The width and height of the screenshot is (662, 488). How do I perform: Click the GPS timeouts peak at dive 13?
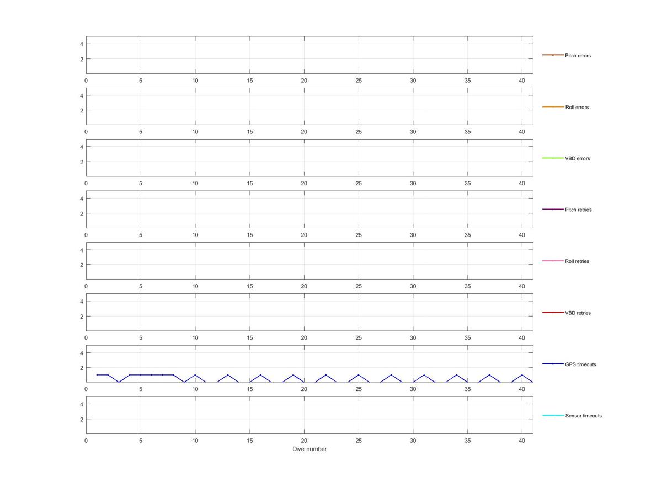tap(228, 375)
